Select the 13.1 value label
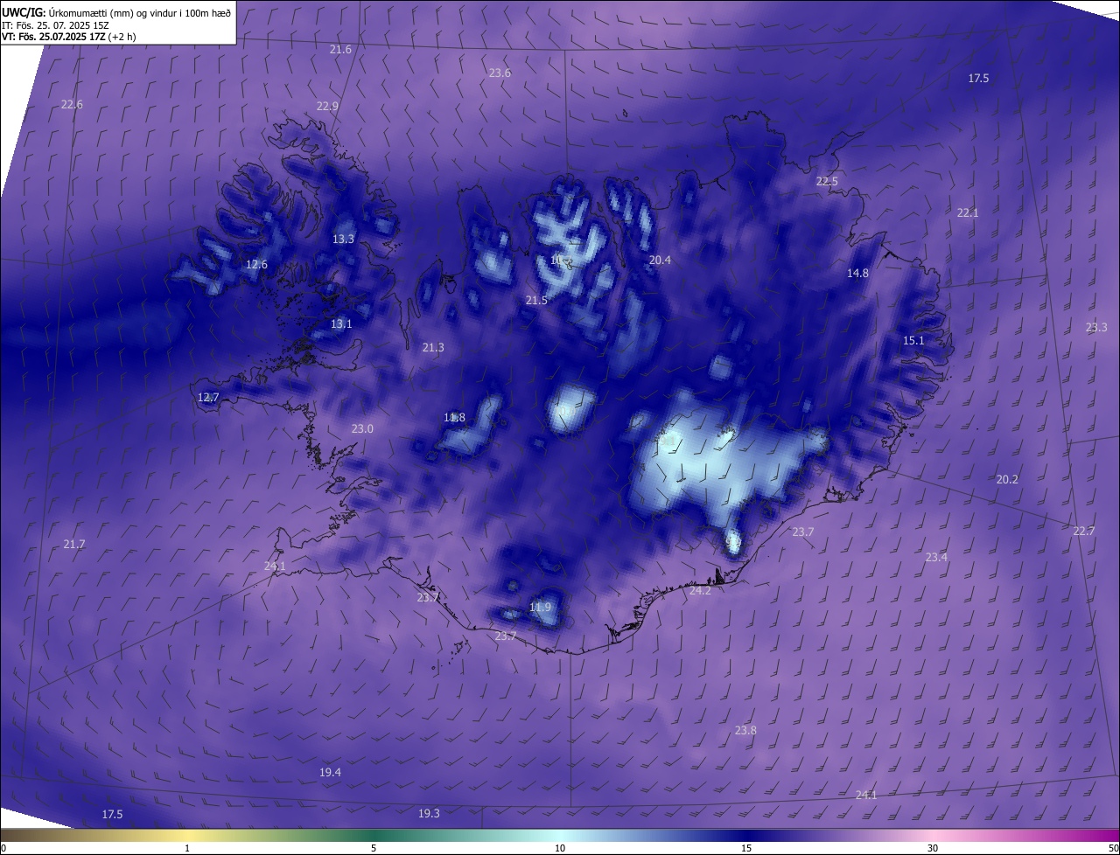1120x855 pixels. (x=341, y=324)
